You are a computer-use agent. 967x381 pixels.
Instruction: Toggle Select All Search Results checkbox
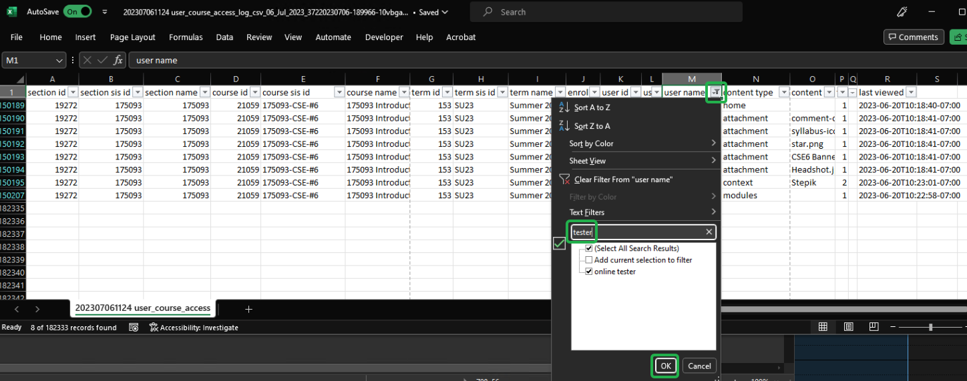point(588,248)
